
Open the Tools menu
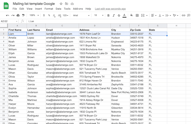pos(67,9)
